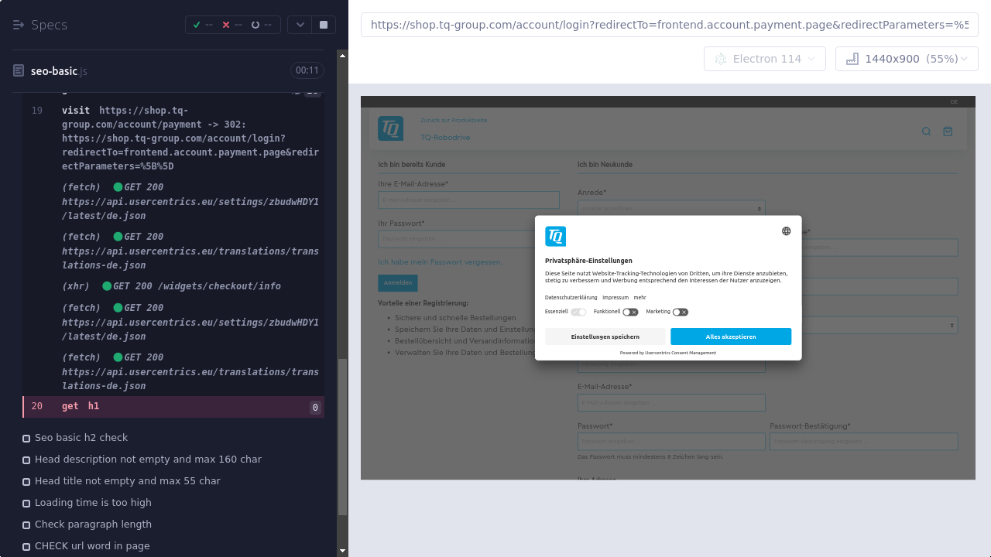The width and height of the screenshot is (991, 557).
Task: Click the command log vertical scrollbar
Action: [x=343, y=437]
